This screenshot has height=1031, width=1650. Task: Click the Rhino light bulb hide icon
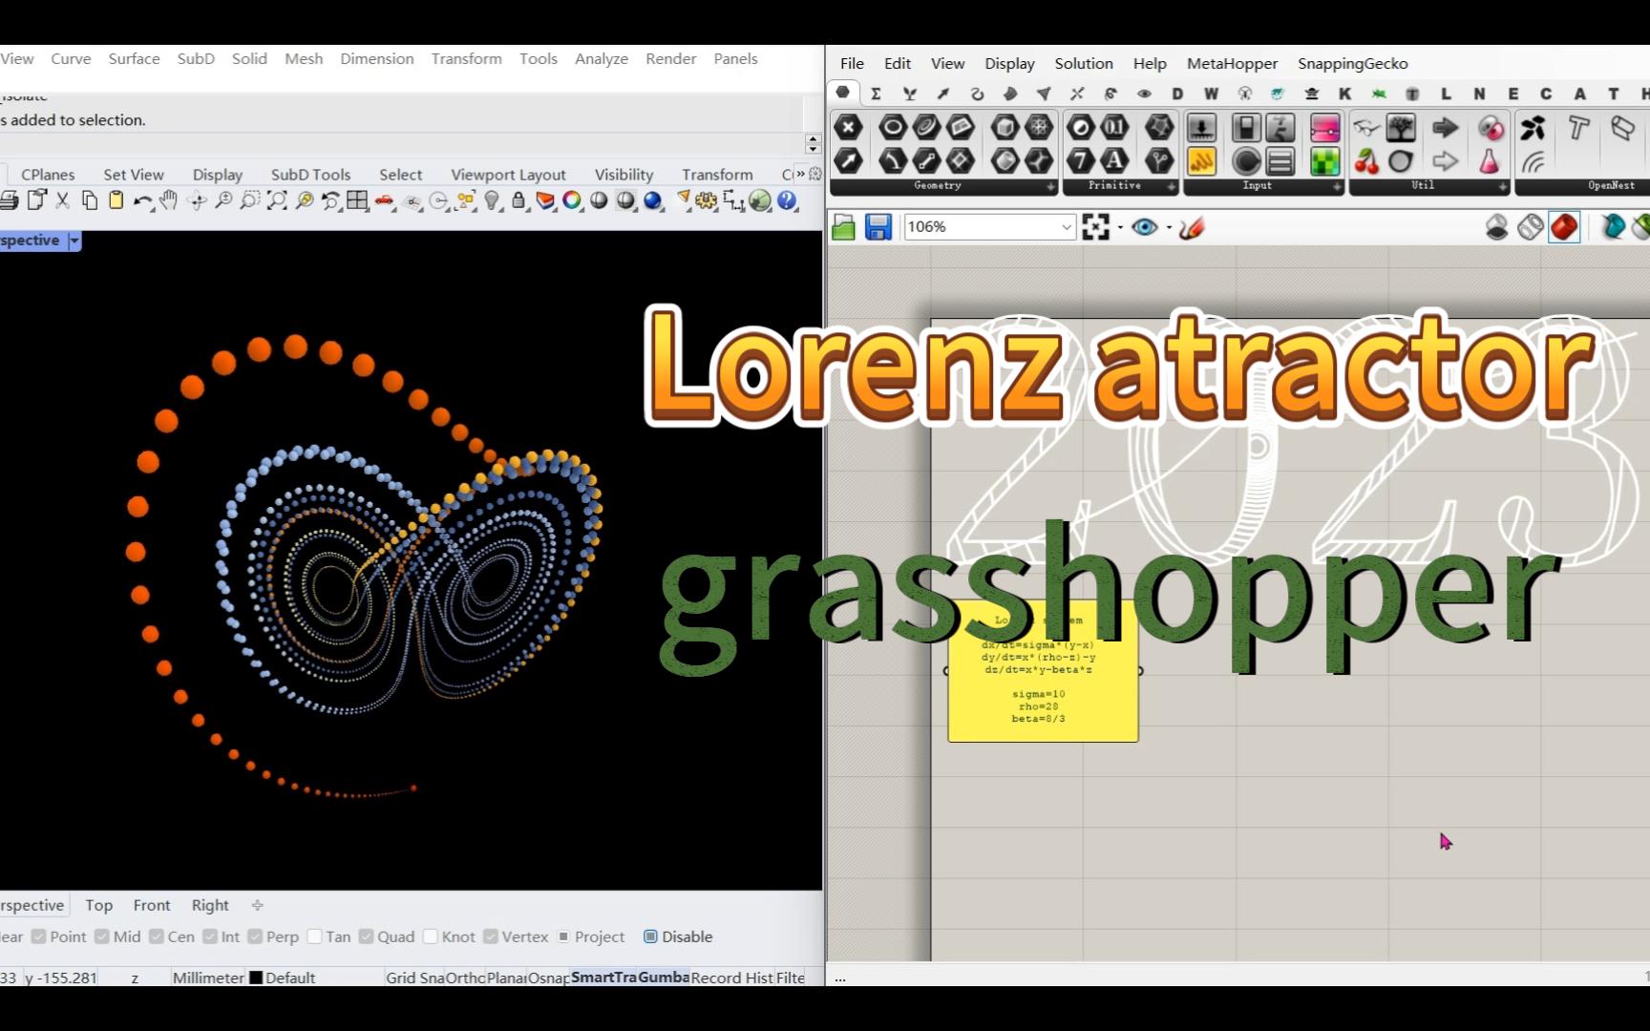(492, 200)
